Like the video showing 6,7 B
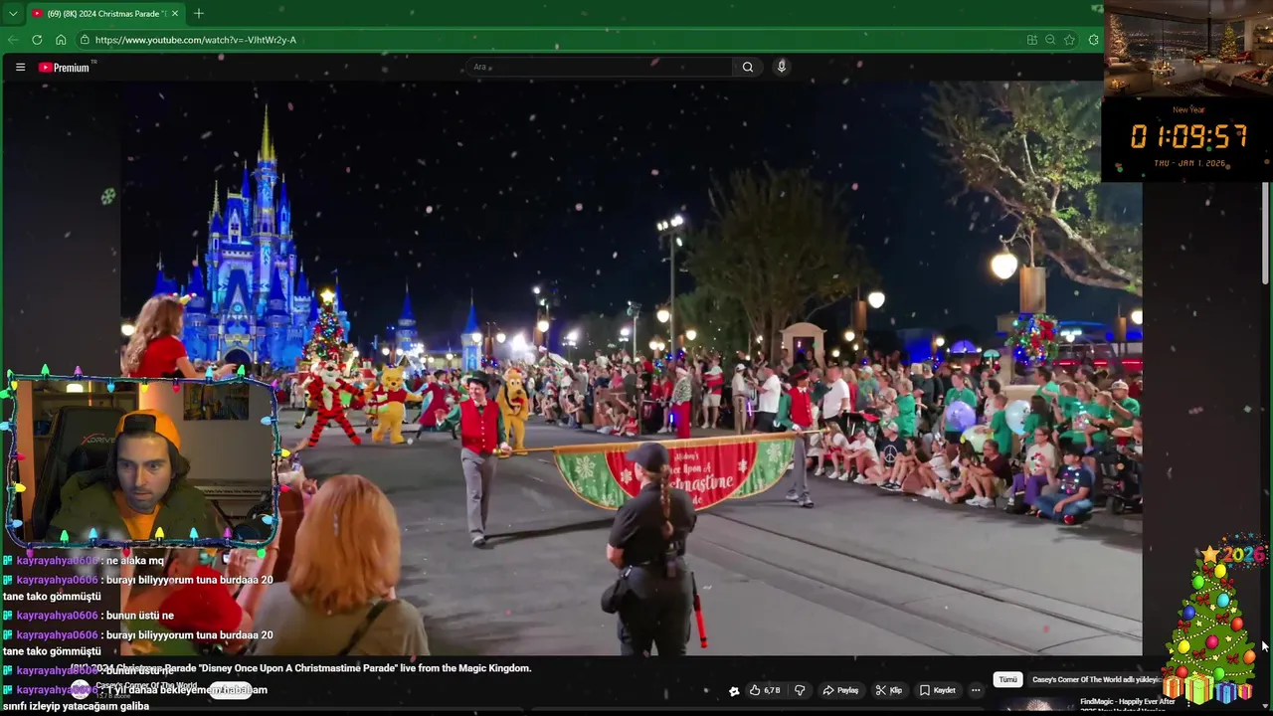Viewport: 1273px width, 716px height. click(766, 690)
